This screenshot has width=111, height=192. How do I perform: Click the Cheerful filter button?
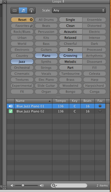pyautogui.click(x=71, y=44)
